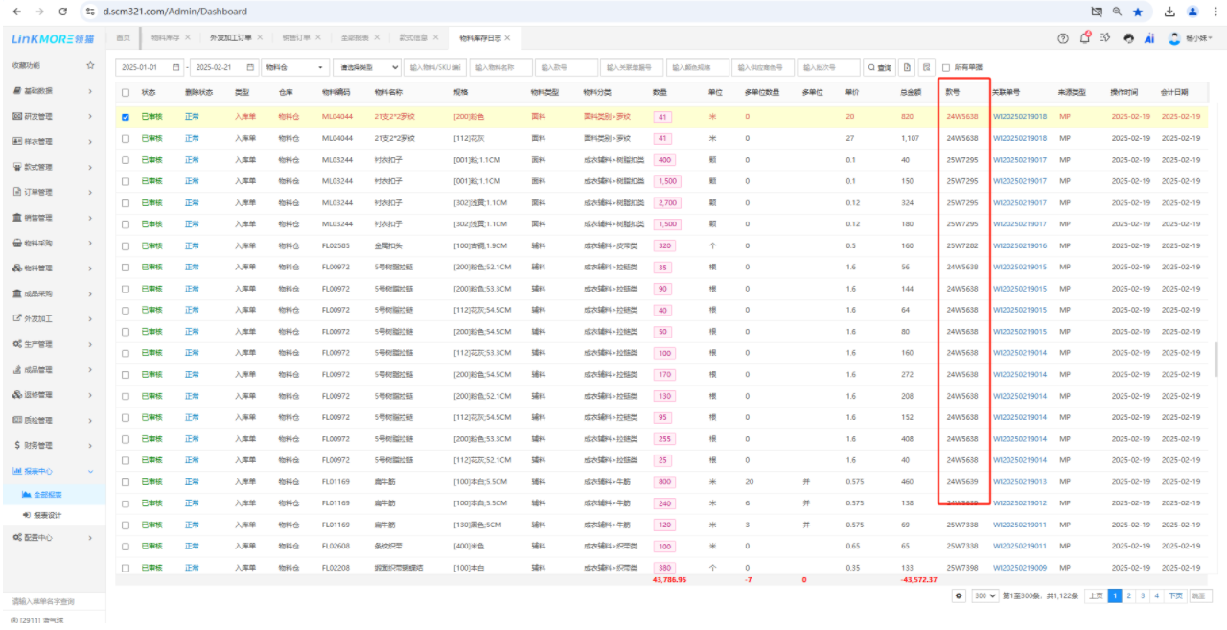Switch to the 外发加工订单 tab

[231, 37]
